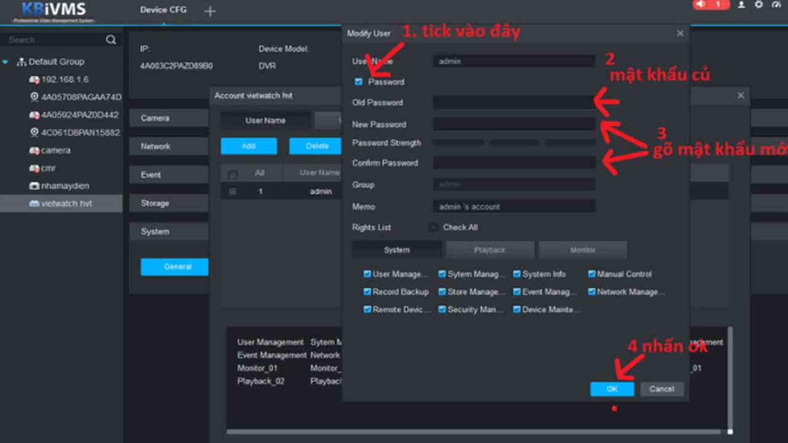Select the nhamaydien device in tree
Image resolution: width=788 pixels, height=443 pixels.
(65, 186)
